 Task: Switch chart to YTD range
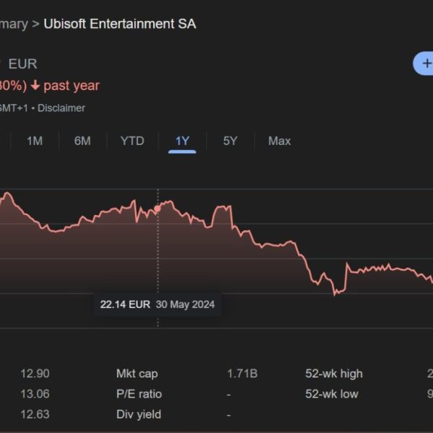coord(132,141)
